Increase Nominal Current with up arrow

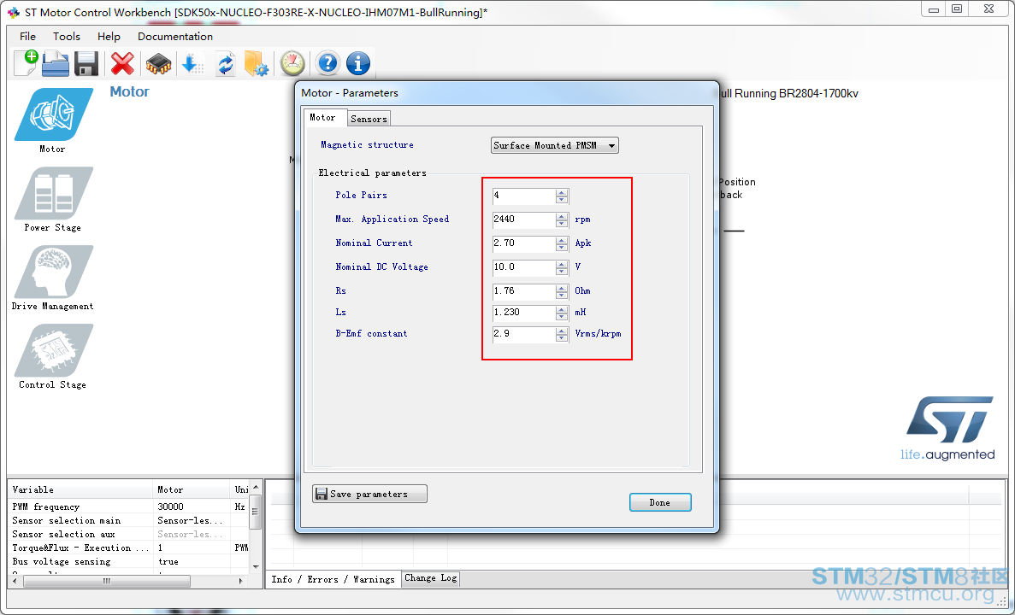[562, 240]
